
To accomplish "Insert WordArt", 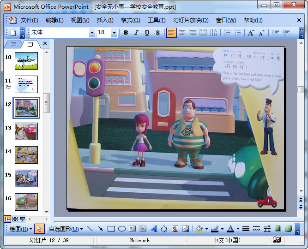I will (x=154, y=229).
